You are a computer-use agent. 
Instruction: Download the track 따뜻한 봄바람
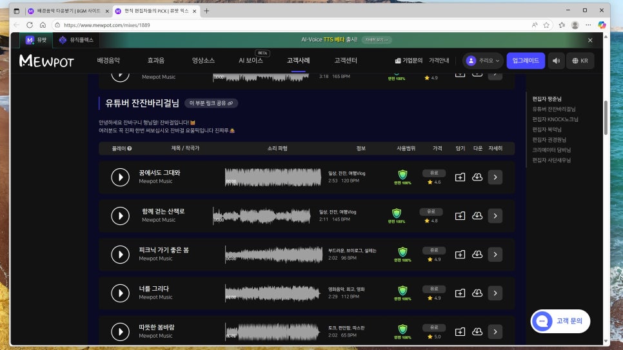[x=477, y=332]
